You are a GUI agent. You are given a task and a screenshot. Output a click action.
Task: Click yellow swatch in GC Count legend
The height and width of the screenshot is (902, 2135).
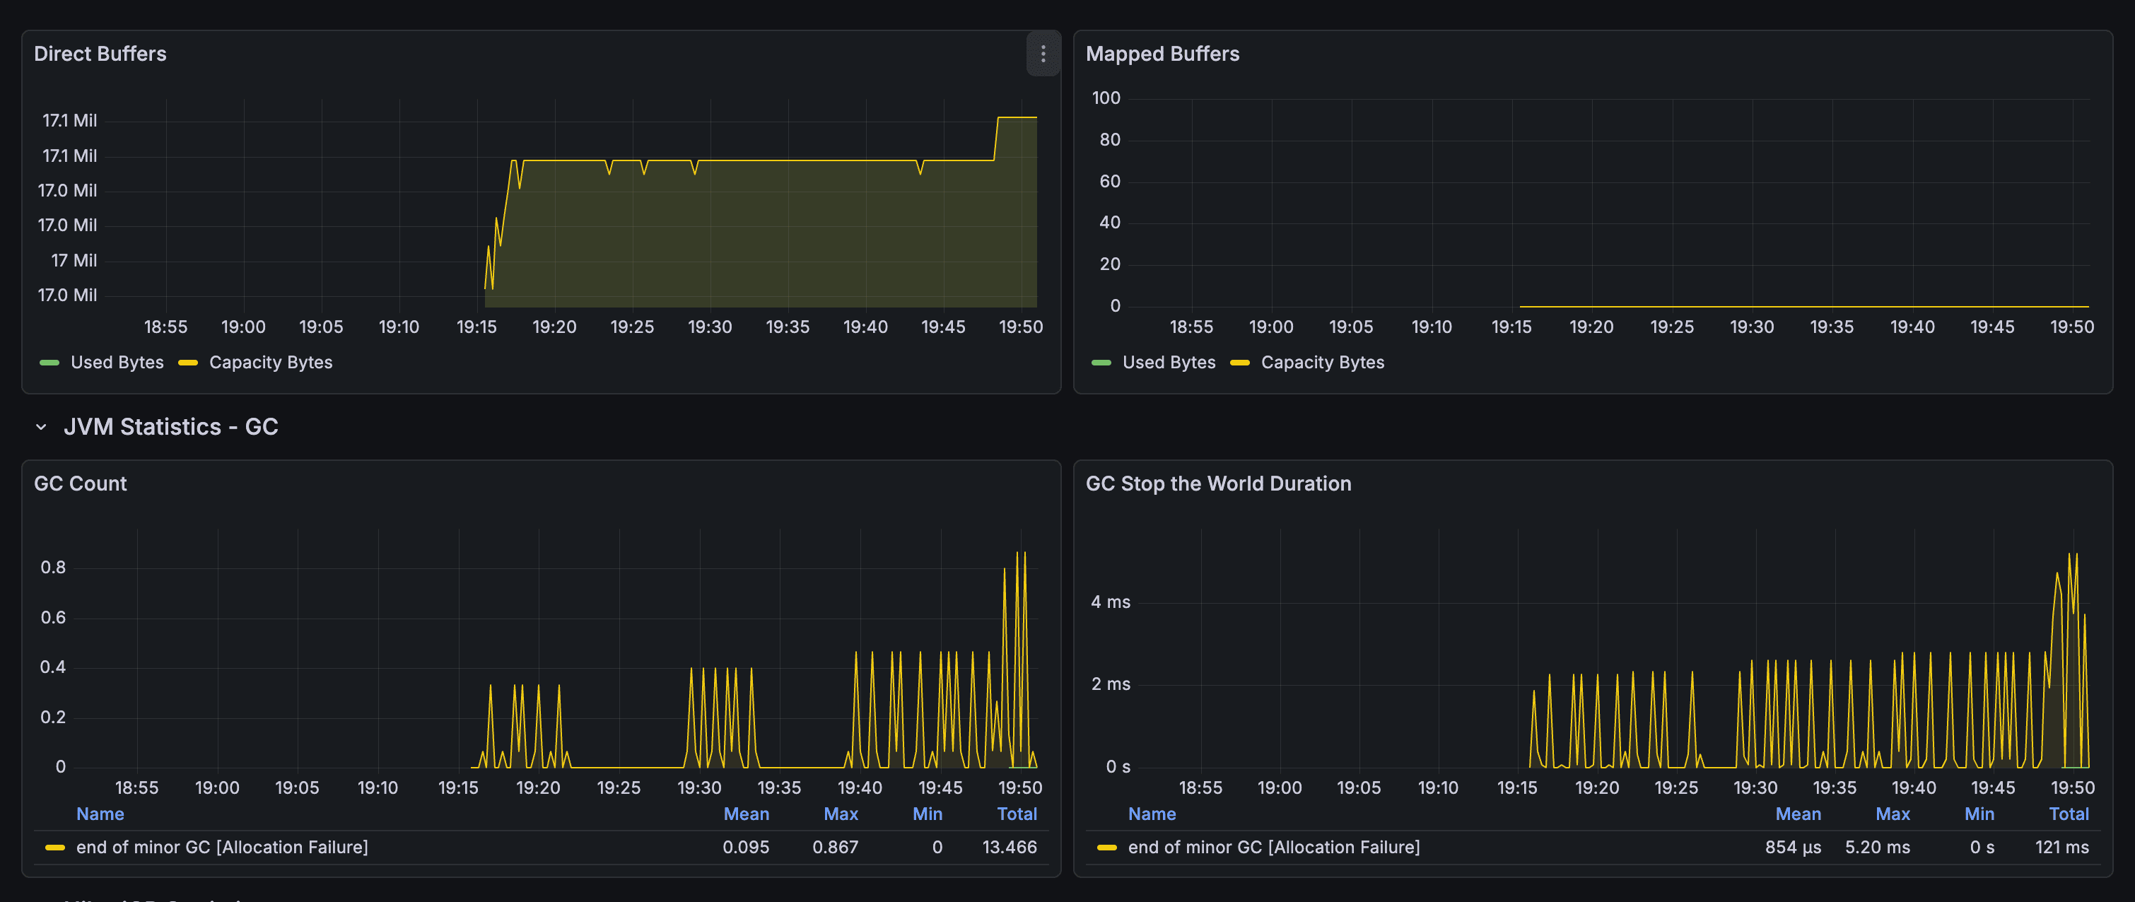tap(54, 848)
